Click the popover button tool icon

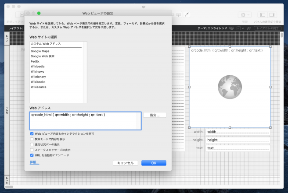(178, 14)
